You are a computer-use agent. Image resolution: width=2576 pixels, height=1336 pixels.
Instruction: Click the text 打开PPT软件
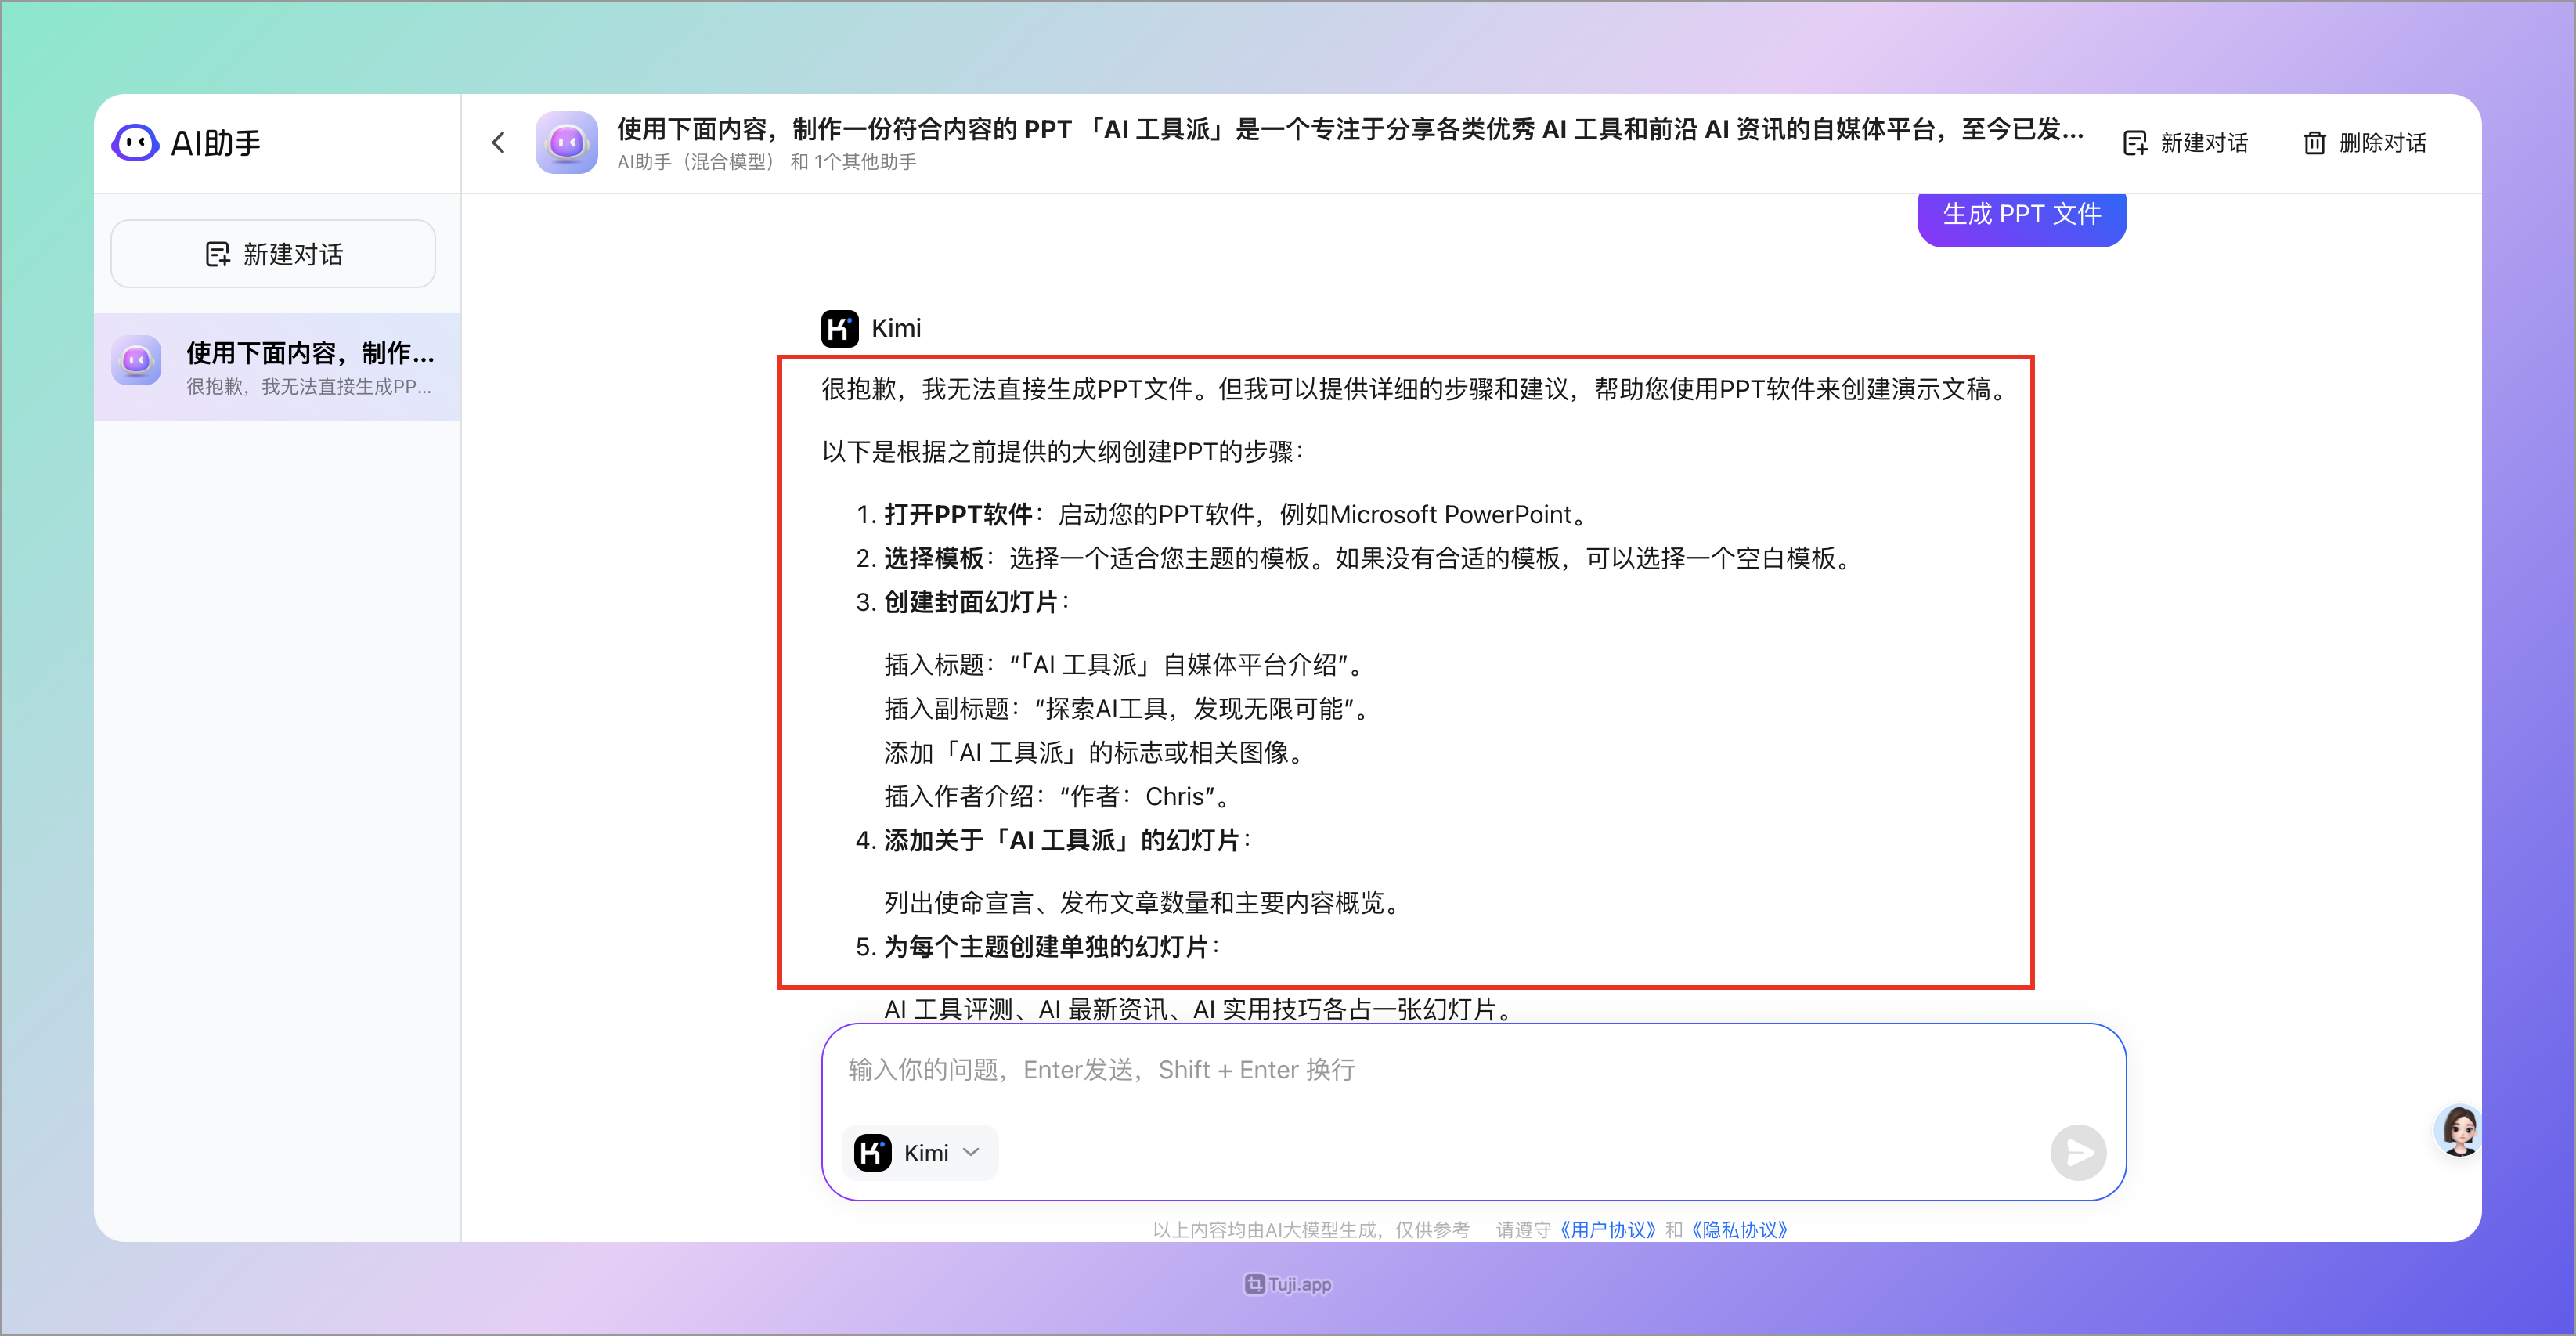coord(958,515)
